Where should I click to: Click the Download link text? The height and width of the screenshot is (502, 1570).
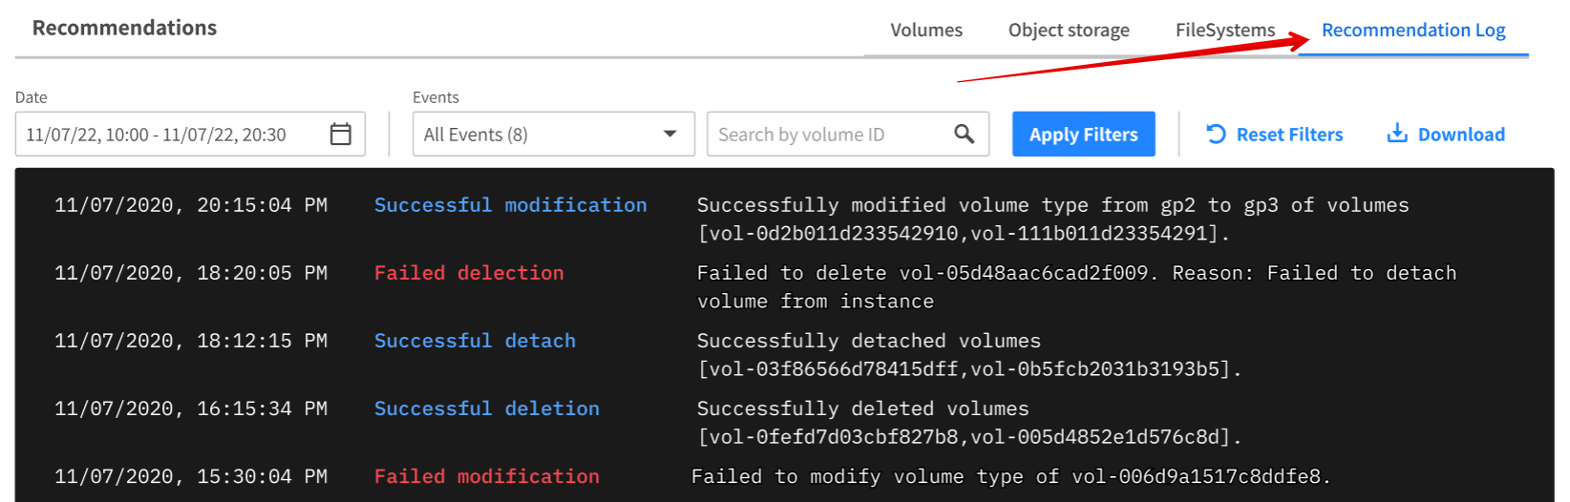point(1461,135)
